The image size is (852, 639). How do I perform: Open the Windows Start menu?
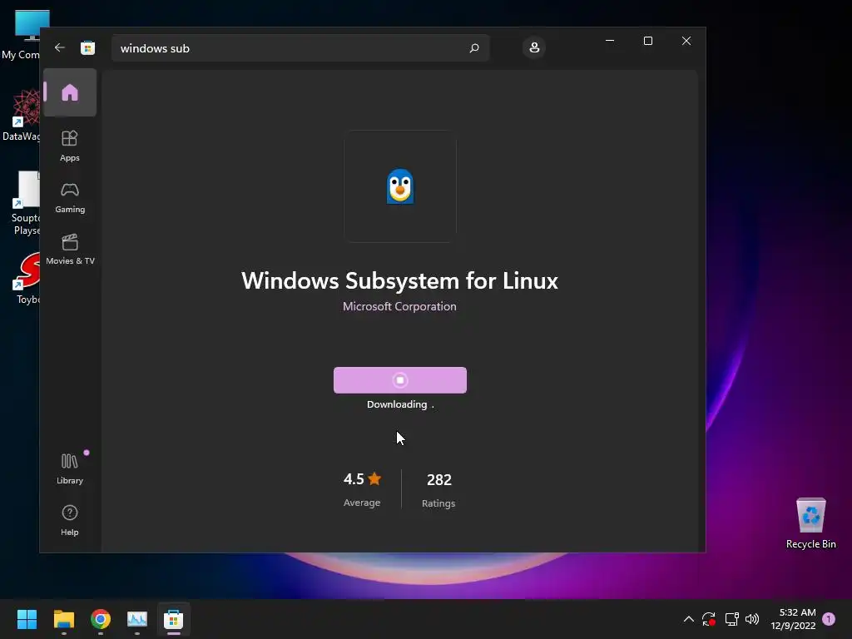[x=27, y=619]
